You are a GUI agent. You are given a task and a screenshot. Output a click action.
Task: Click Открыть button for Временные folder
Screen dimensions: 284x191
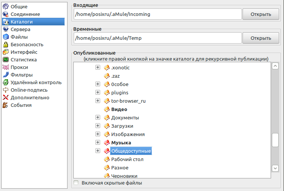pos(260,38)
